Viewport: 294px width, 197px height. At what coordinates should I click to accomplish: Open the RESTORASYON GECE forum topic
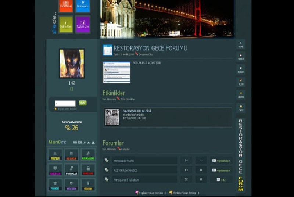click(125, 171)
